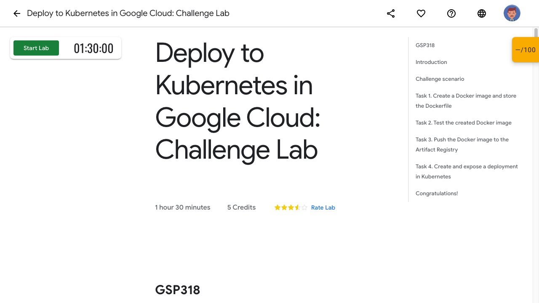This screenshot has height=303, width=539.
Task: Click the 01:30:00 lab timer
Action: click(93, 48)
